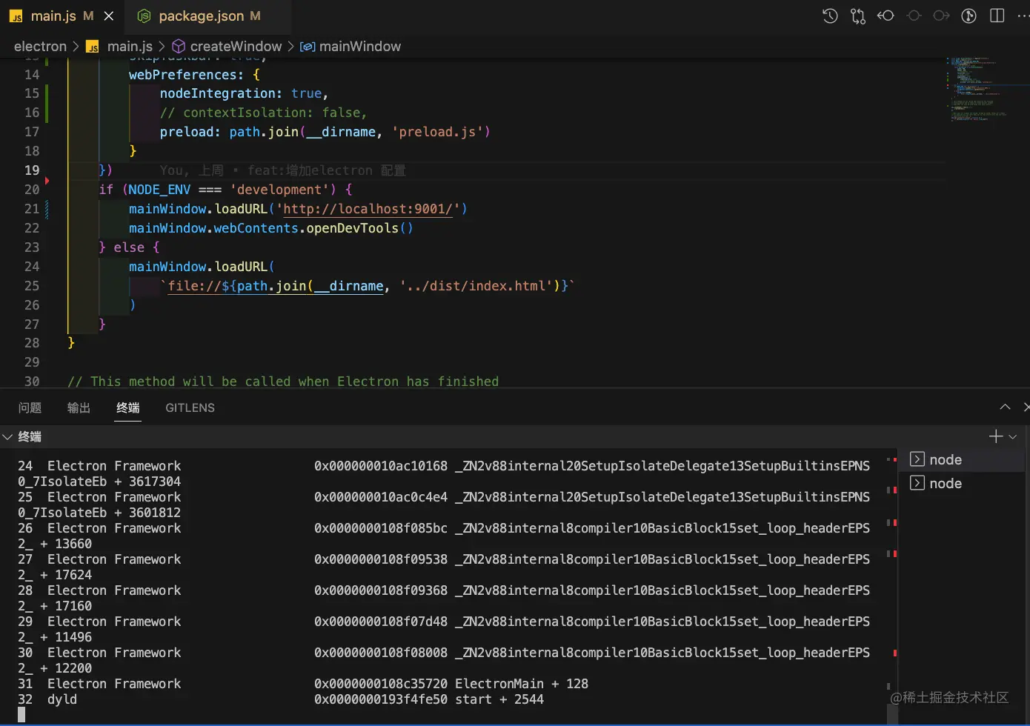Click the contextIsolation comment on line 16
Viewport: 1030px width, 726px height.
point(263,113)
